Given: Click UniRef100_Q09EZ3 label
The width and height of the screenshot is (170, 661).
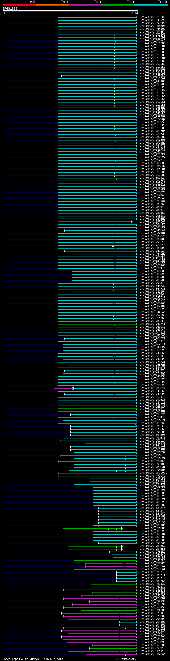Looking at the screenshot, I should [x=152, y=400].
